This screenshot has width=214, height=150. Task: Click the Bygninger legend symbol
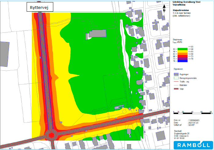point(176,74)
